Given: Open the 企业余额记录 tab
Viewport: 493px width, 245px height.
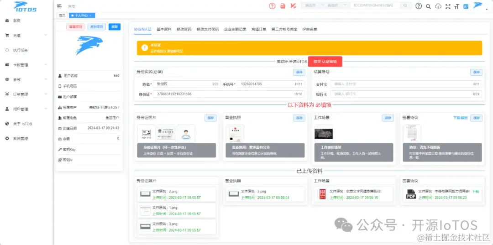Looking at the screenshot, I should (x=235, y=29).
